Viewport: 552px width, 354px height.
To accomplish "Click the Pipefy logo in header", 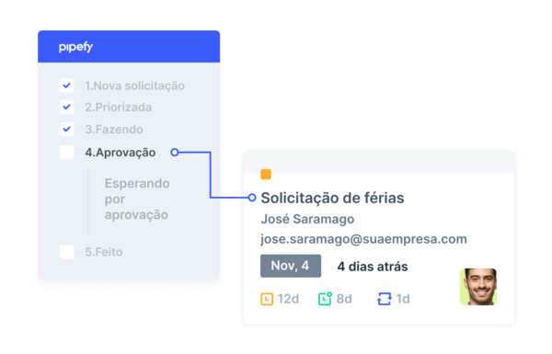I will (75, 47).
